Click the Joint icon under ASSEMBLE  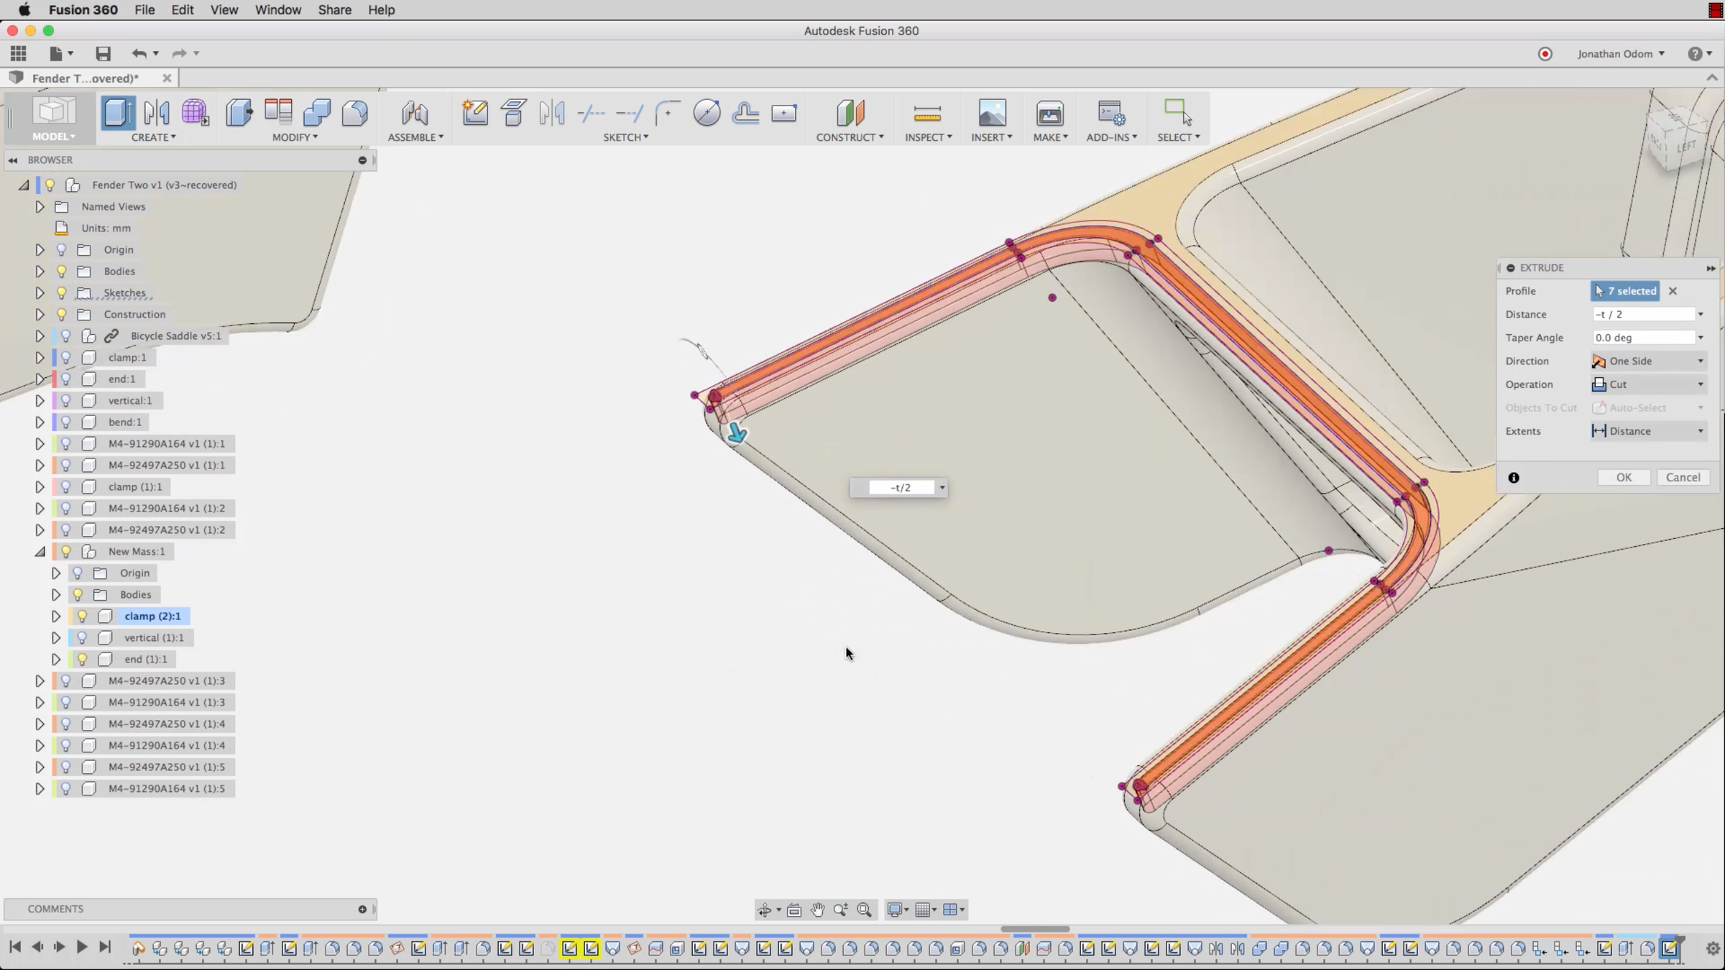[415, 113]
